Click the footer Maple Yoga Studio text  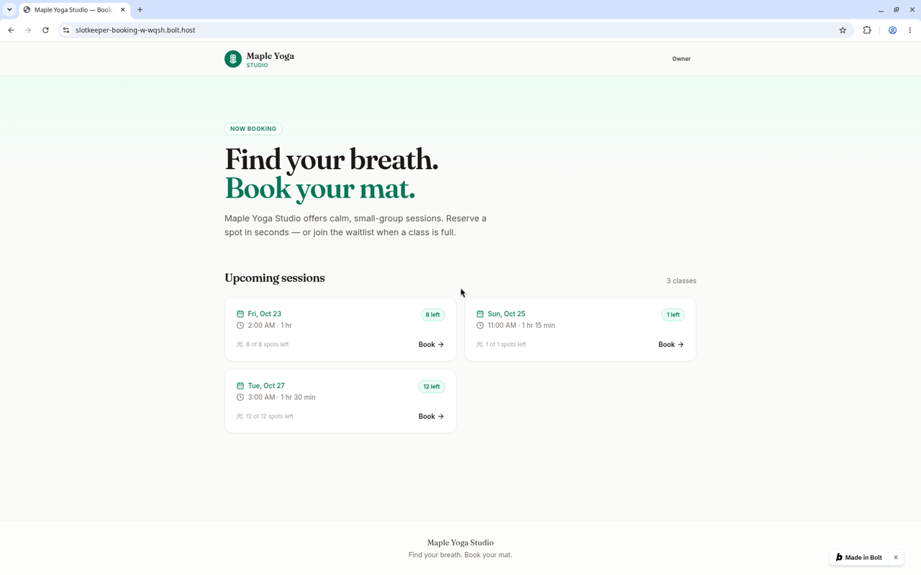point(460,543)
